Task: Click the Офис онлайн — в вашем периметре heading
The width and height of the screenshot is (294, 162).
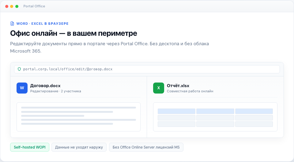Action: pos(73,33)
